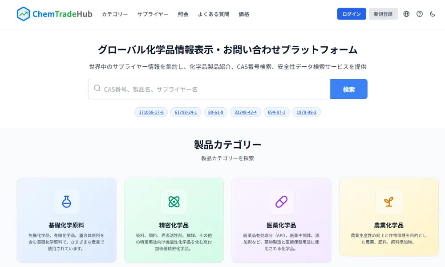This screenshot has width=445, height=267.
Task: Open よくある質問 in navigation
Action: [214, 14]
